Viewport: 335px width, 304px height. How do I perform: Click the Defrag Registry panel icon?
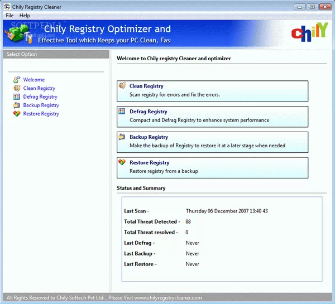pyautogui.click(x=122, y=111)
